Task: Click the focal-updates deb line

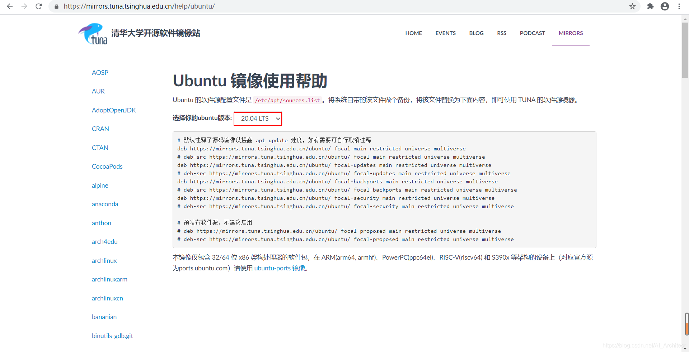Action: coord(334,165)
